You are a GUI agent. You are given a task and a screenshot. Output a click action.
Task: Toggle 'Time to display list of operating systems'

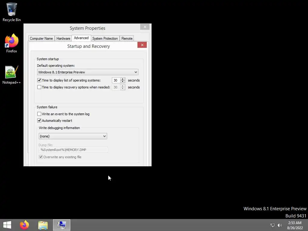click(x=39, y=80)
